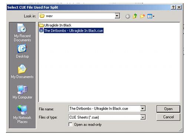Click the File name input field

point(104,109)
